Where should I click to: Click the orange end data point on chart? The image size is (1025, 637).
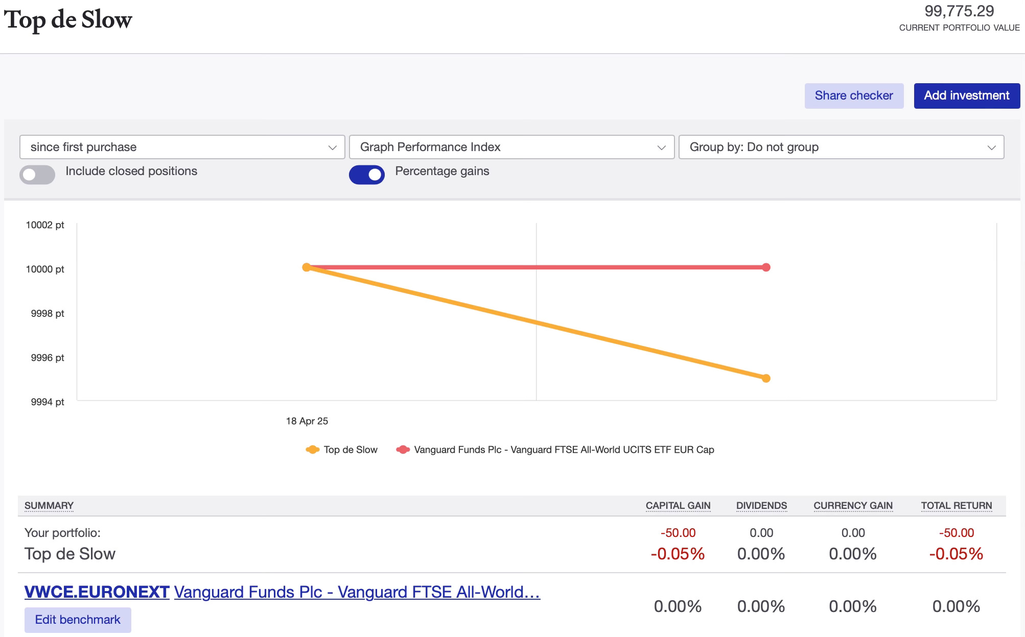click(766, 378)
